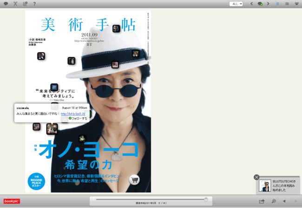The image size is (302, 208).
Task: Click the bookpic logo
Action: [12, 201]
